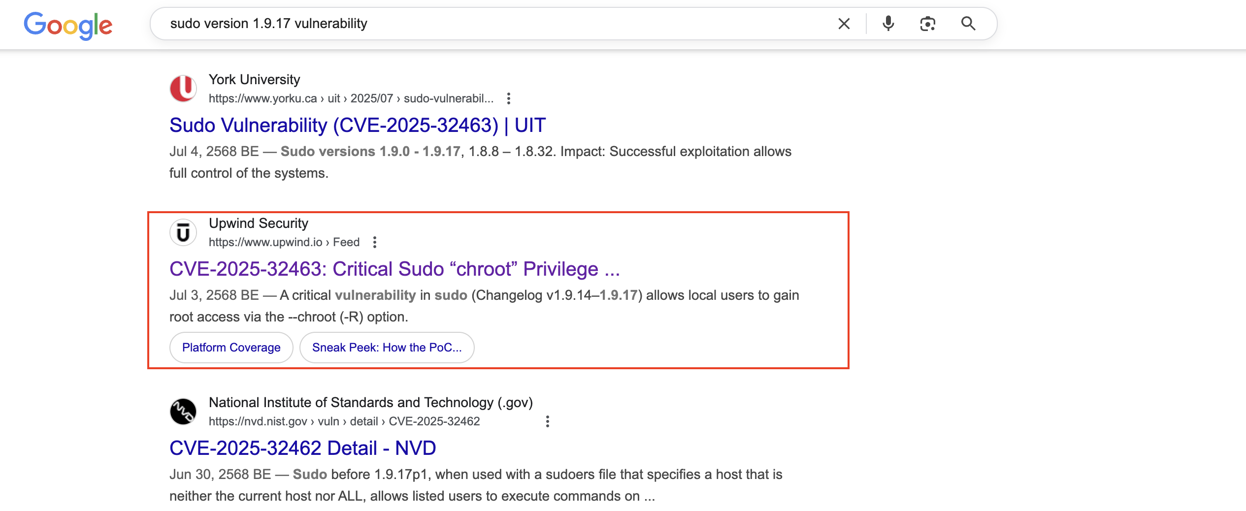
Task: Click the magnifying glass search button
Action: (968, 24)
